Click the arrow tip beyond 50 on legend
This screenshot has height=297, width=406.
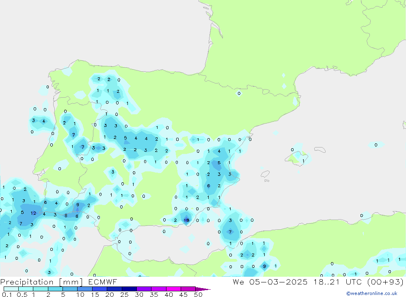pos(203,289)
